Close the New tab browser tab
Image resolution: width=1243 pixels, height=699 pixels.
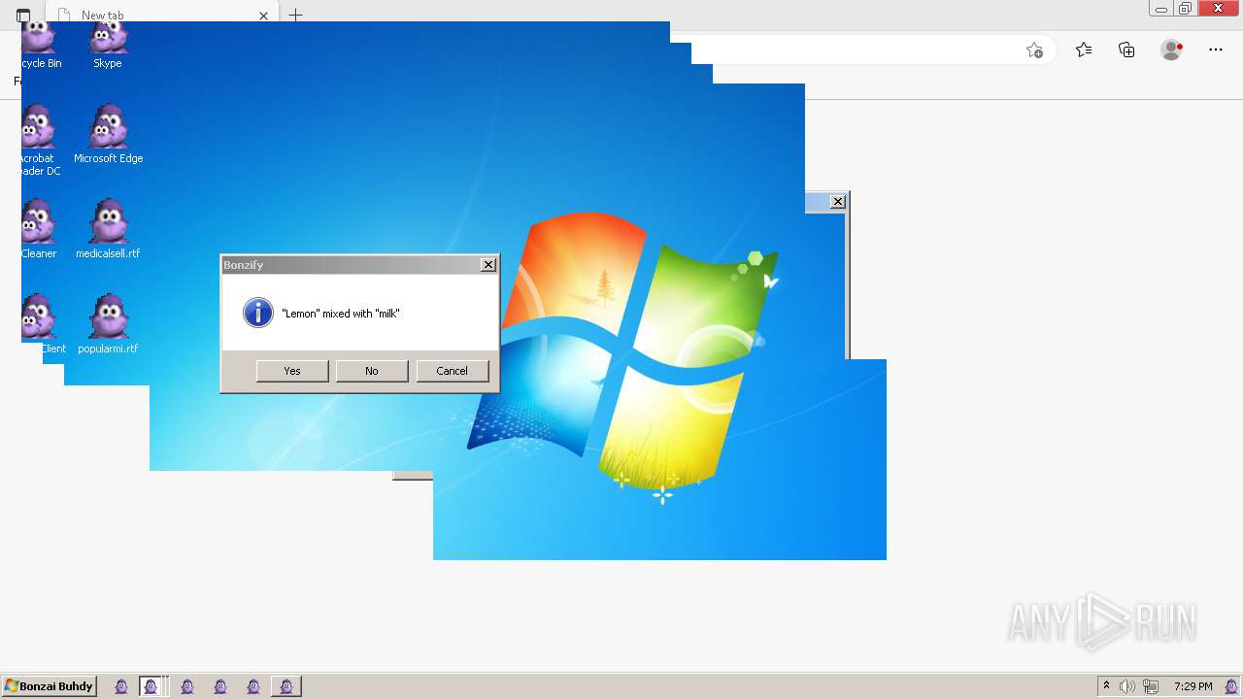point(263,16)
